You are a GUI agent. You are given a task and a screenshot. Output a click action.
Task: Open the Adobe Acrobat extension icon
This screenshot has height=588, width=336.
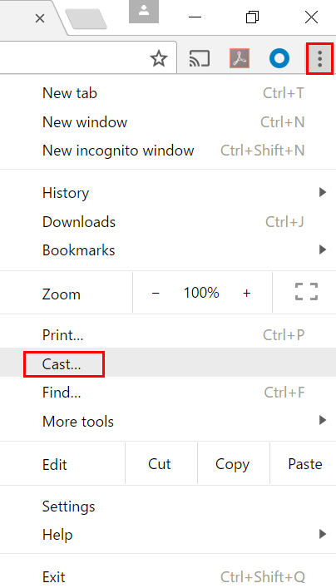pos(240,59)
